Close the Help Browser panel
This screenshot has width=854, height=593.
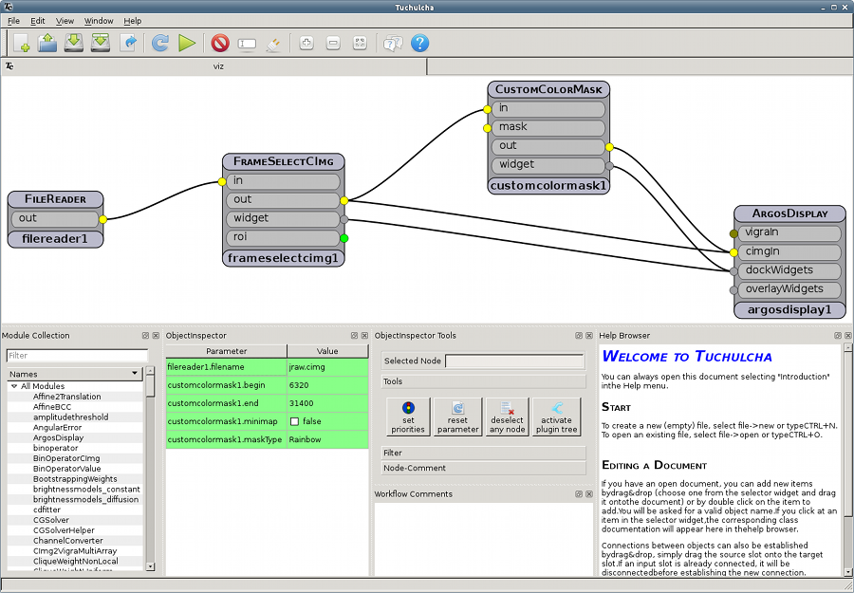coord(848,336)
